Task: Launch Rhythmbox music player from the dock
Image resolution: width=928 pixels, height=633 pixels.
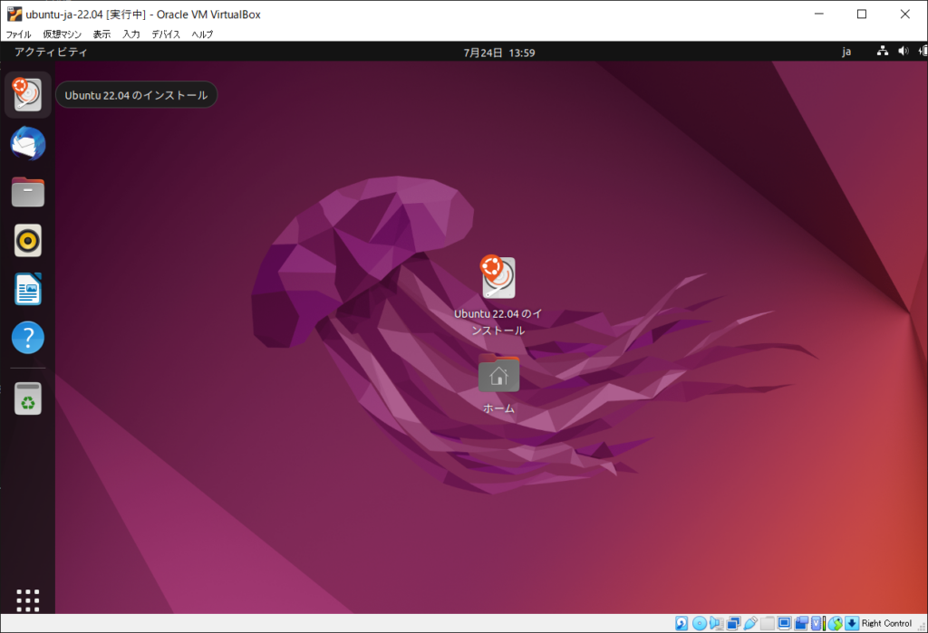Action: 27,240
